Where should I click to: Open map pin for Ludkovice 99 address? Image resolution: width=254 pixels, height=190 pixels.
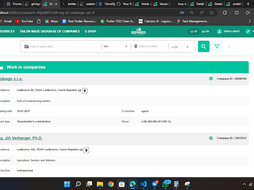[x=85, y=91]
